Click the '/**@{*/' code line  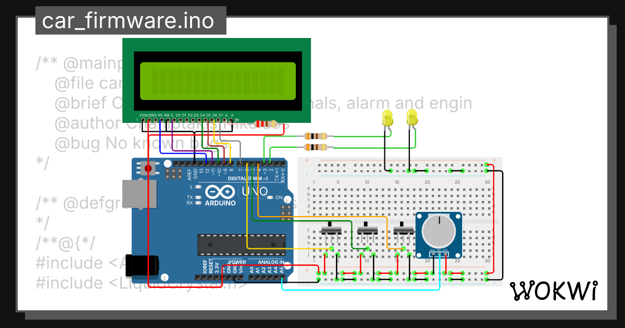[x=66, y=243]
